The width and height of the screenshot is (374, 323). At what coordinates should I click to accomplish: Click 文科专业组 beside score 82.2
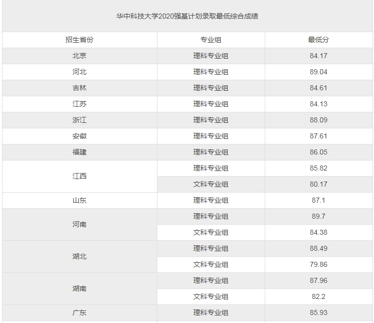[x=211, y=296]
